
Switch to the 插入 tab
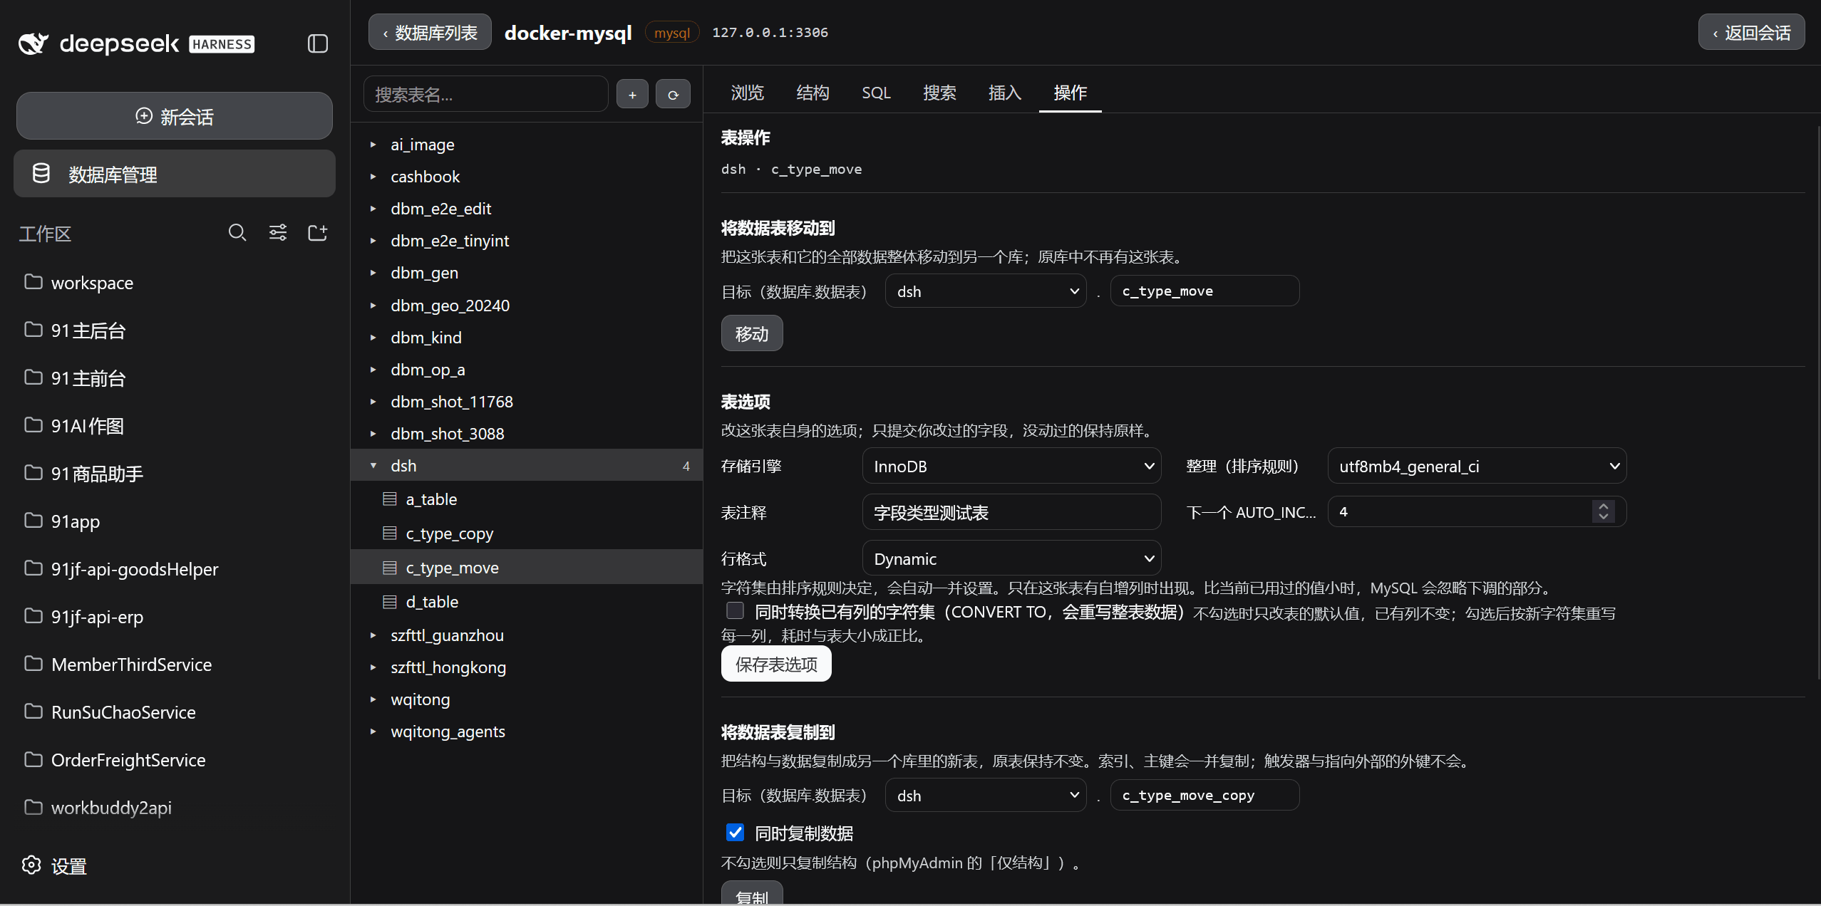1005,93
